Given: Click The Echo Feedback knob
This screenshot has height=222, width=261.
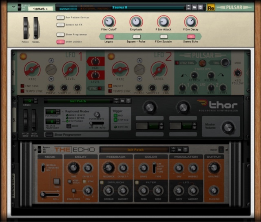Looking at the screenshot, I should click(x=108, y=168).
